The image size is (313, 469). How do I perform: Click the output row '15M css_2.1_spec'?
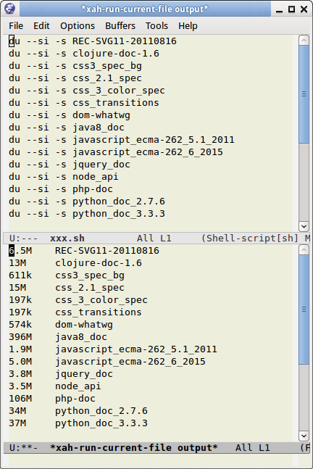(x=67, y=288)
